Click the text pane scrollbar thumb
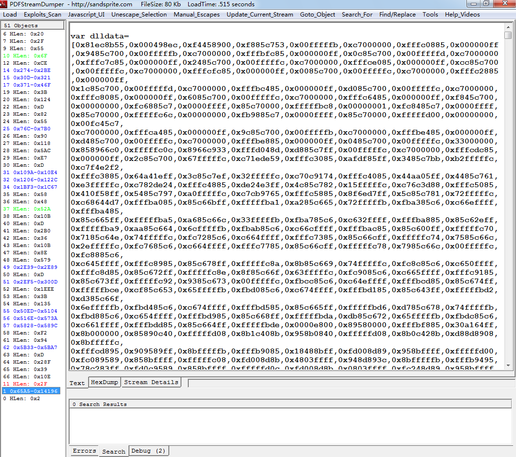 (508, 35)
